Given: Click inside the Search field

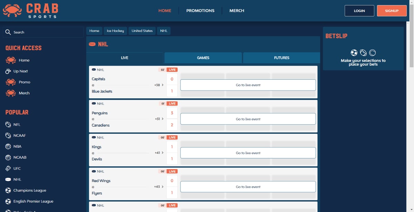Looking at the screenshot, I should click(47, 32).
